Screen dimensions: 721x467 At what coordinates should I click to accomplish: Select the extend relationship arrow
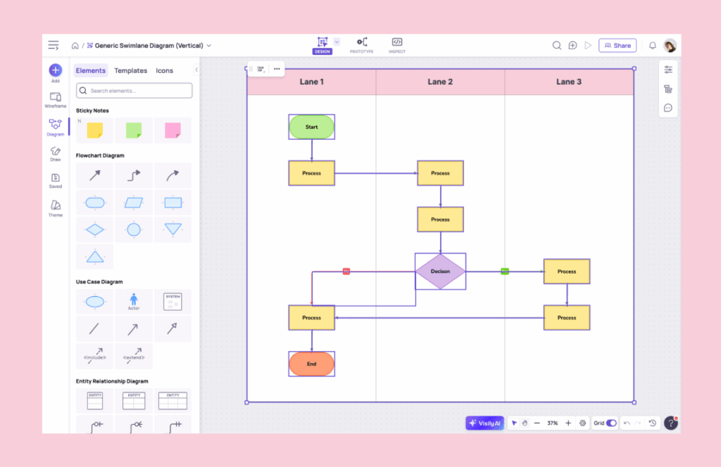pyautogui.click(x=134, y=356)
